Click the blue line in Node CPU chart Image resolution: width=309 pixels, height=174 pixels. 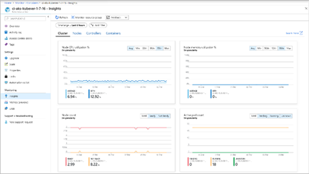pos(118,81)
